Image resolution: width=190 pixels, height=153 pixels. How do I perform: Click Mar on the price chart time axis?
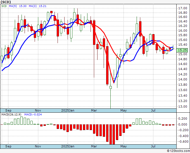pyautogui.click(x=94, y=110)
